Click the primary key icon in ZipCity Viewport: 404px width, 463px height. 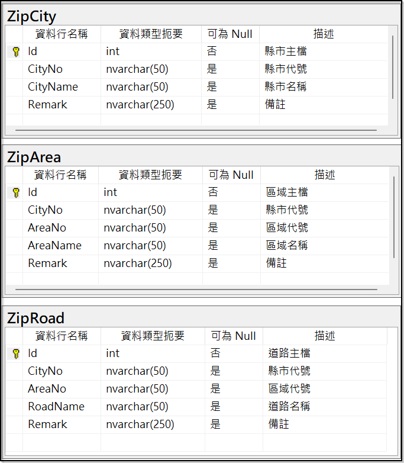tap(16, 52)
